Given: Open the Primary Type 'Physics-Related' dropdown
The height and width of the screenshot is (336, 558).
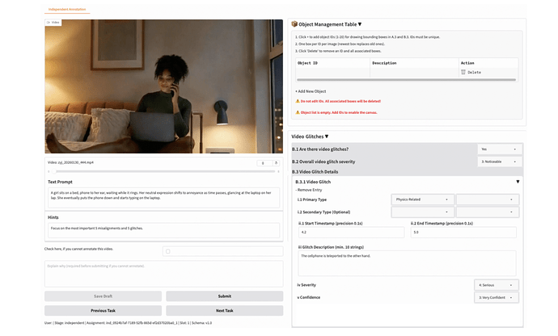Looking at the screenshot, I should [x=421, y=199].
